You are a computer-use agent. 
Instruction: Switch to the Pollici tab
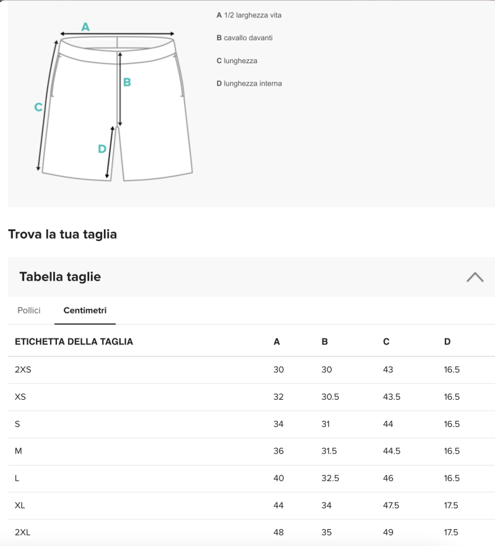coord(29,310)
